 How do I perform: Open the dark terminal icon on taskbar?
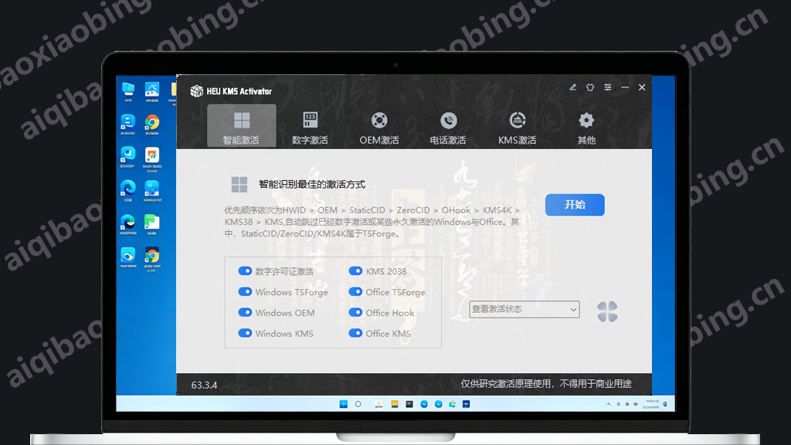click(409, 404)
